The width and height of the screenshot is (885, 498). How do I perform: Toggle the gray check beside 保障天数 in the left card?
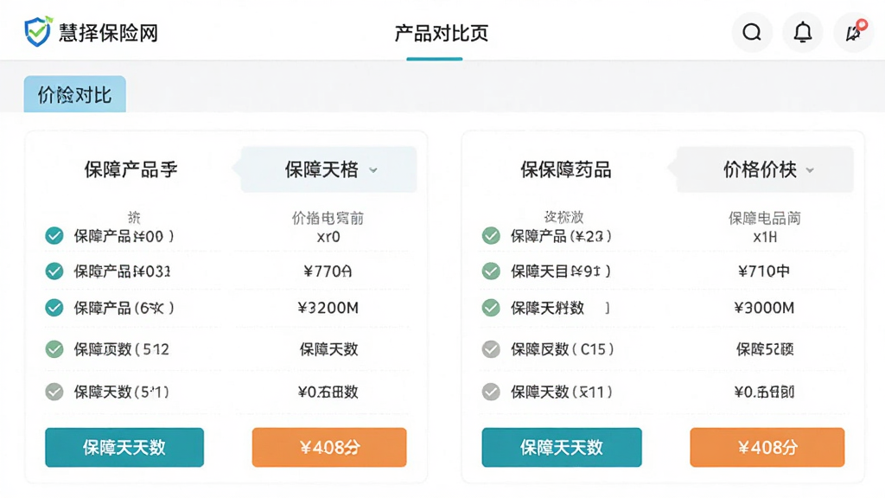[54, 392]
